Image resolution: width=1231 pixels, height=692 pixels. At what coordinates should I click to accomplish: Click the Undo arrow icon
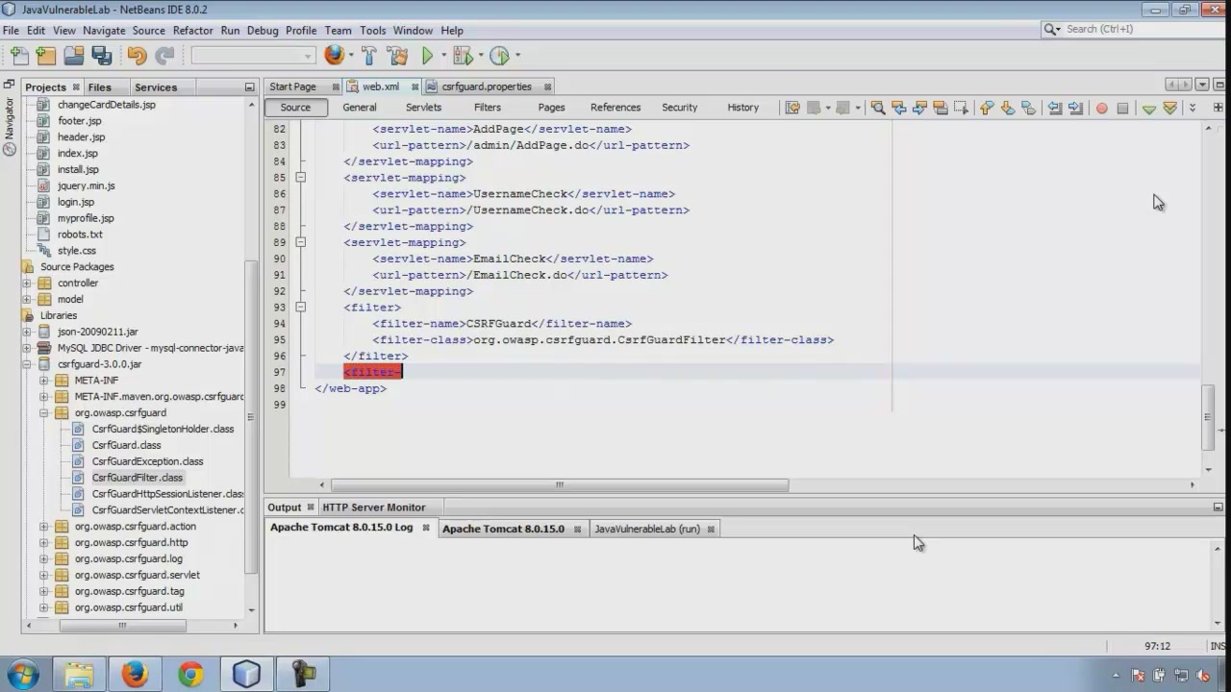point(137,56)
